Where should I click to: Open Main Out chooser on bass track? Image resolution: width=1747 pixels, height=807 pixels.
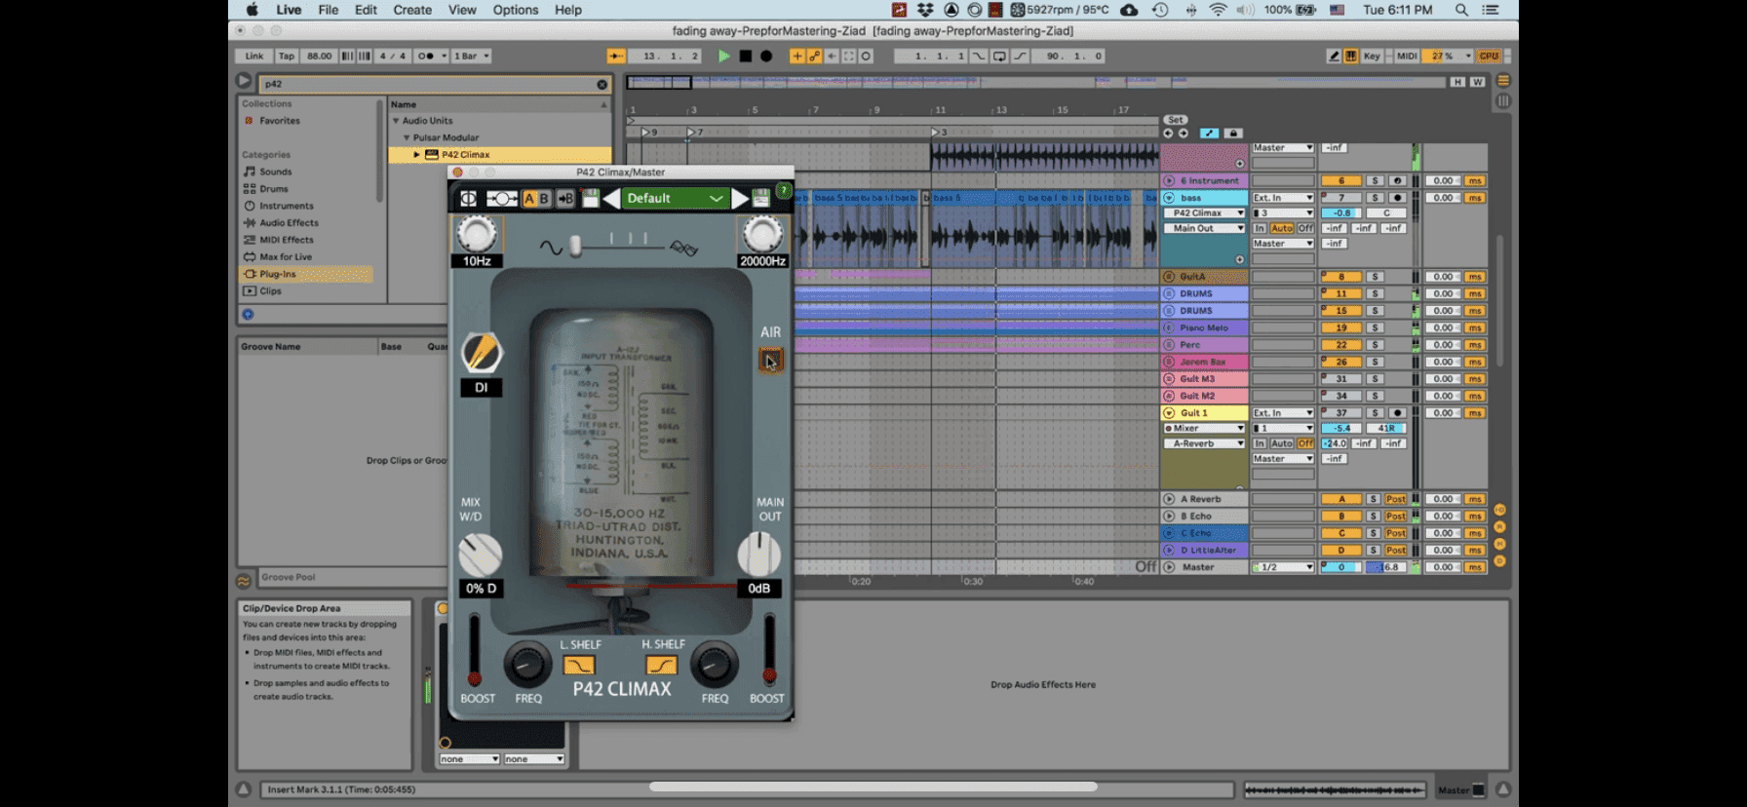pos(1204,228)
